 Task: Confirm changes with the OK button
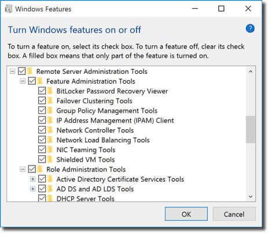coord(186,214)
